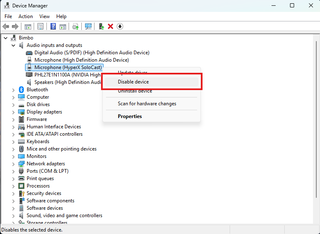Click the Back arrow in the toolbar
This screenshot has height=234, width=320.
(6, 26)
